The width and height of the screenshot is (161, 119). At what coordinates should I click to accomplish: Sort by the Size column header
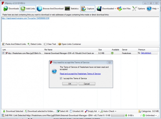[104, 50]
